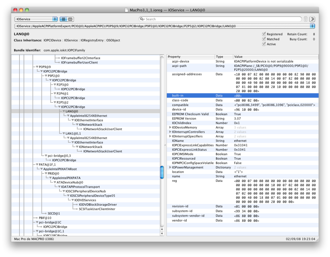Open the IOService path dropdown

click(x=165, y=26)
